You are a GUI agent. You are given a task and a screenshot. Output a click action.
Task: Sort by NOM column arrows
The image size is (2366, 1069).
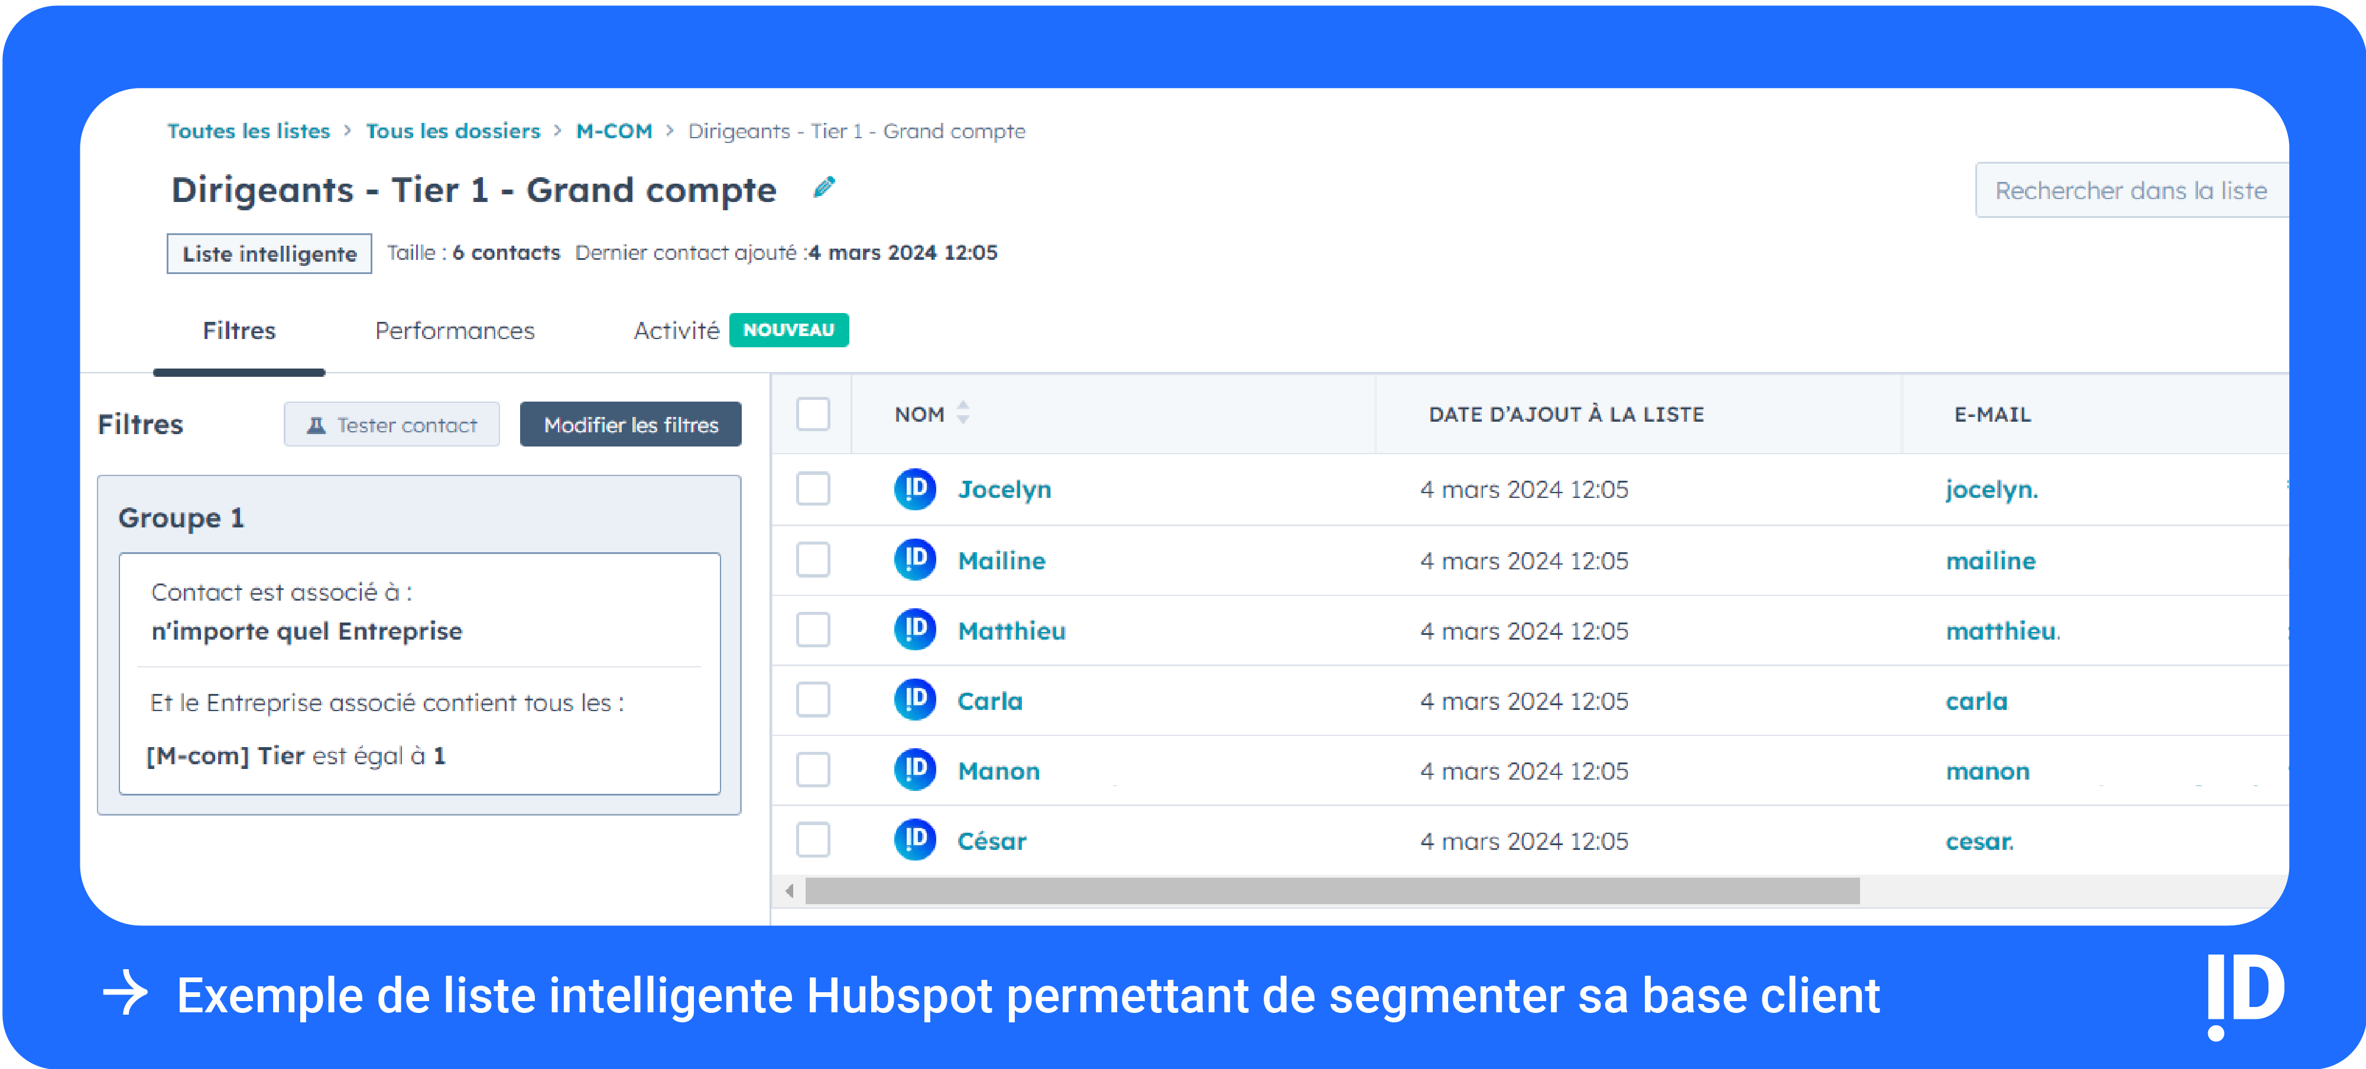(x=963, y=413)
